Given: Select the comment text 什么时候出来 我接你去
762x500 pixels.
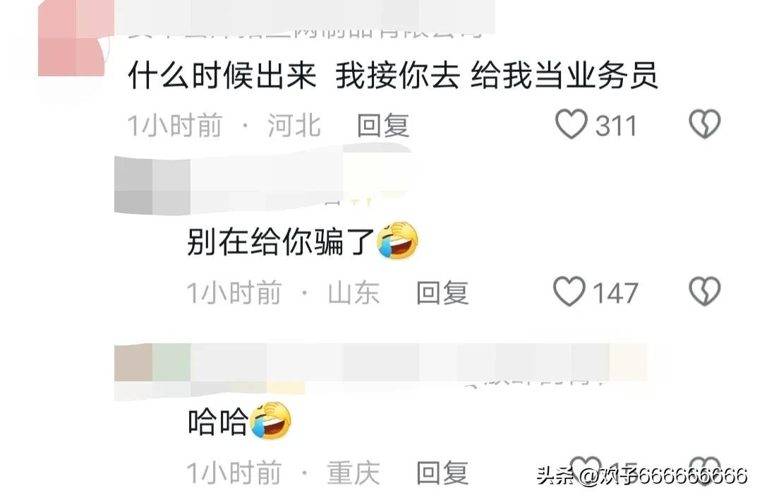Looking at the screenshot, I should (294, 76).
